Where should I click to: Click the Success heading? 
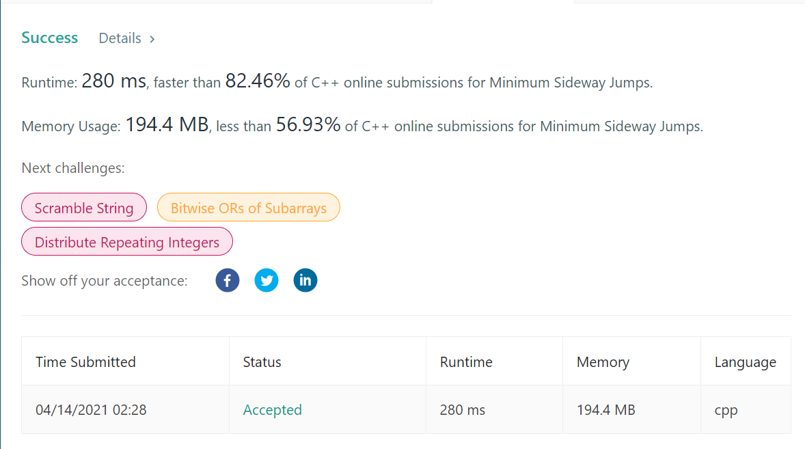(49, 38)
